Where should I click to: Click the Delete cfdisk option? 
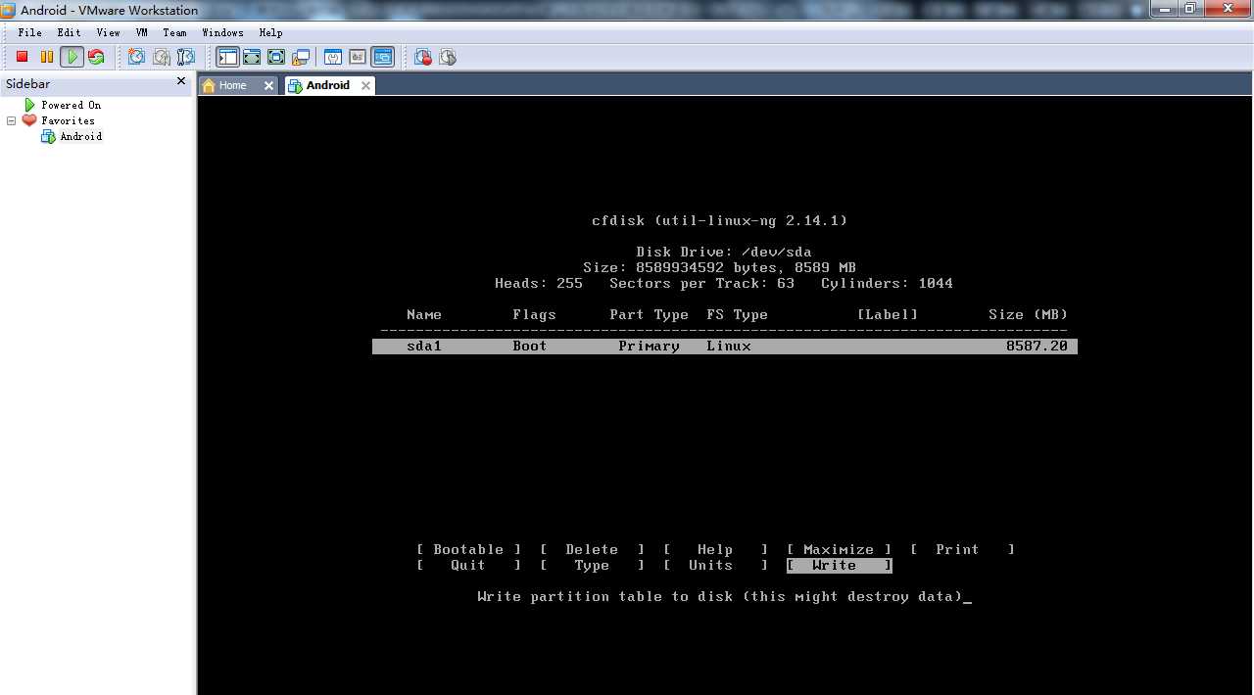coord(592,550)
